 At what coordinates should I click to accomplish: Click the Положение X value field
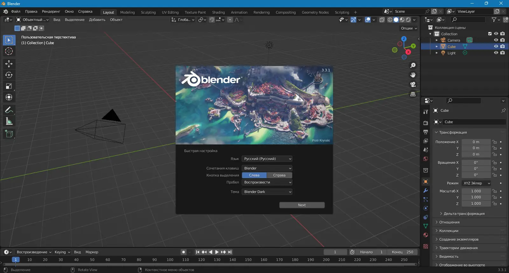coord(476,142)
